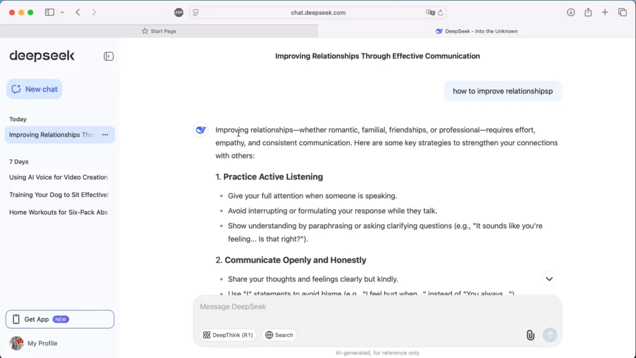Switch to the Start Page tab
Viewport: 636px width, 358px height.
158,31
